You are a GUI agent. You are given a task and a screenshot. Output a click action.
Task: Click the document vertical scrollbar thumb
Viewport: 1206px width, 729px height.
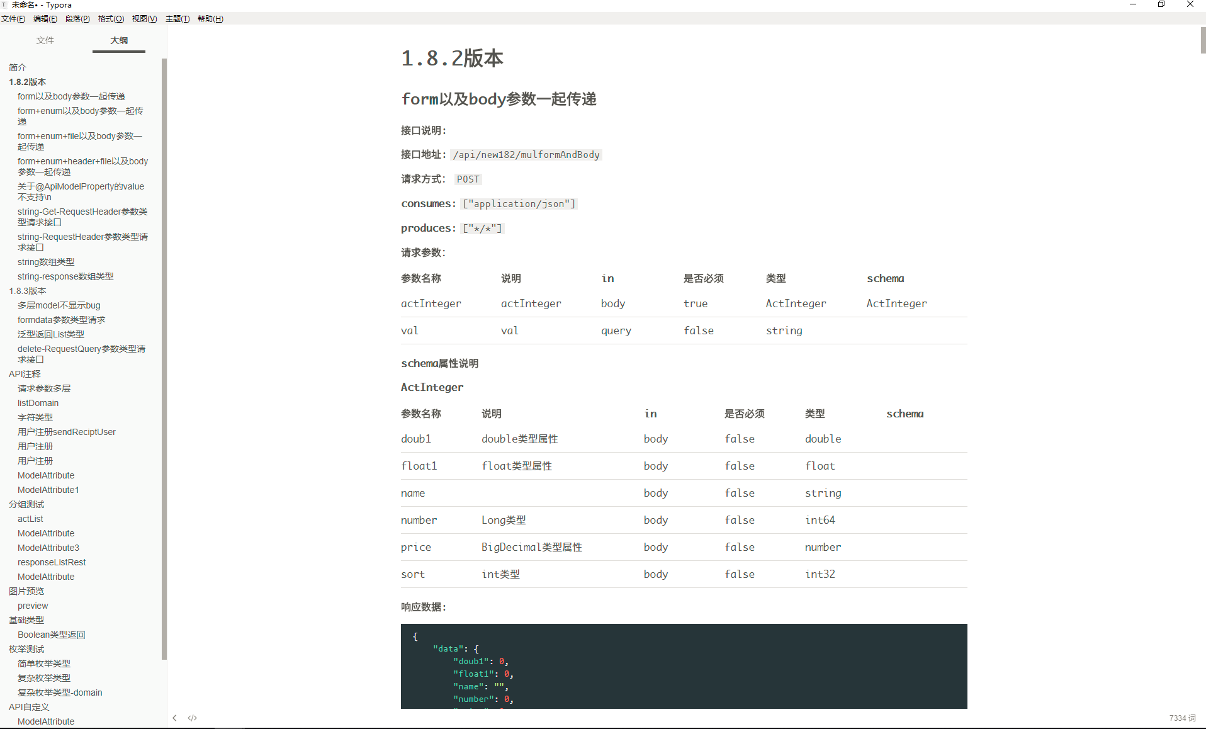(x=1203, y=40)
